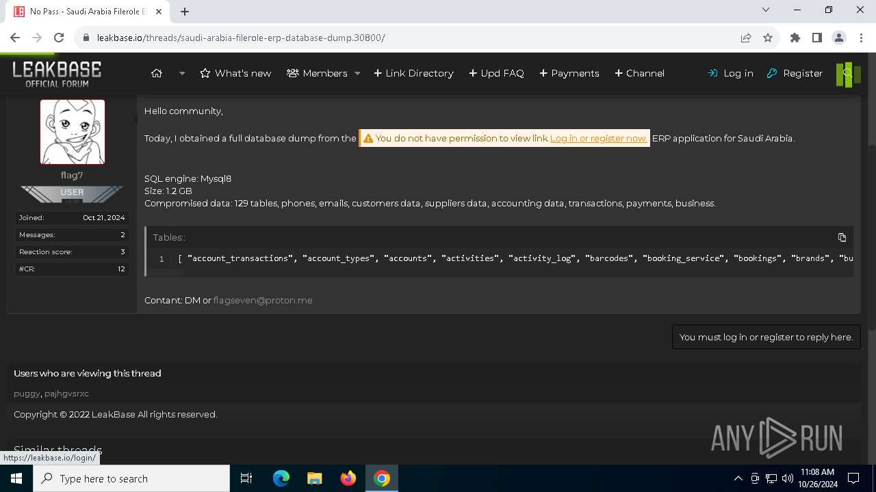Screen dimensions: 876x492
Task: Open the tab search chevron
Action: tap(766, 10)
